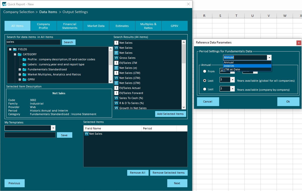Click the folder icon for Profile category
The width and height of the screenshot is (302, 191).
pyautogui.click(x=24, y=59)
